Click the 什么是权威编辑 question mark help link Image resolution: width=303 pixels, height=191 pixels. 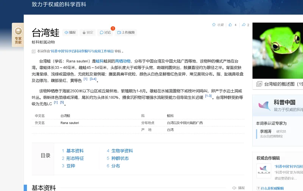point(258,188)
